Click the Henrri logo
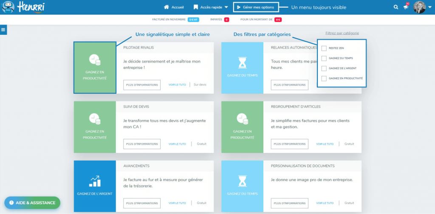This screenshot has width=435, height=214. pyautogui.click(x=23, y=7)
